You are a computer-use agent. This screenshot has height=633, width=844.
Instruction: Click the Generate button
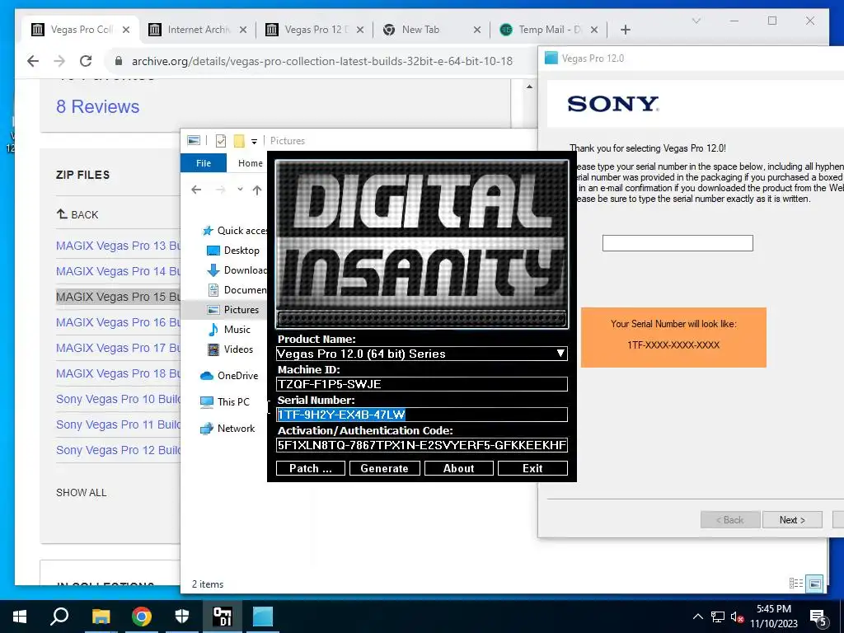(x=384, y=468)
